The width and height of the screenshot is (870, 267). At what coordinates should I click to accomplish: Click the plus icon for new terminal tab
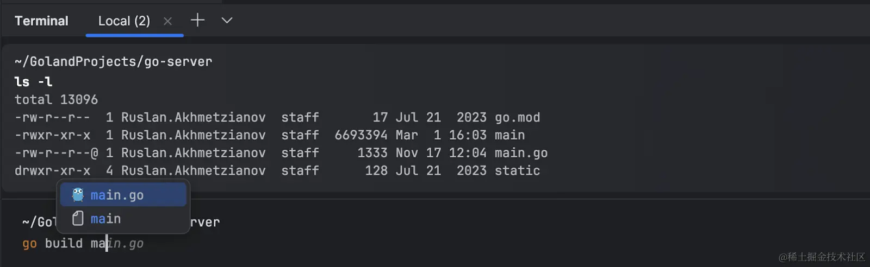[197, 21]
